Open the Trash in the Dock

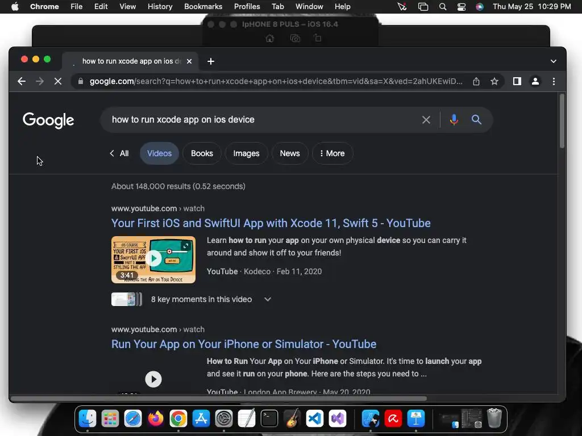coord(494,418)
